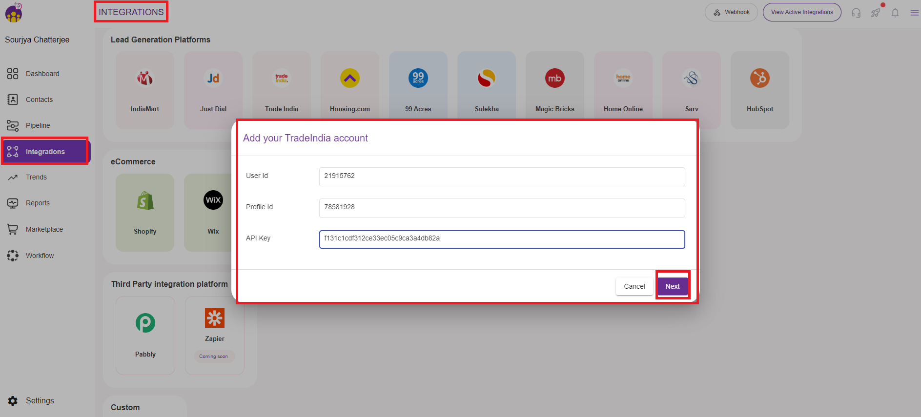Viewport: 921px width, 417px height.
Task: Select the IndiaMart platform icon
Action: tap(145, 79)
